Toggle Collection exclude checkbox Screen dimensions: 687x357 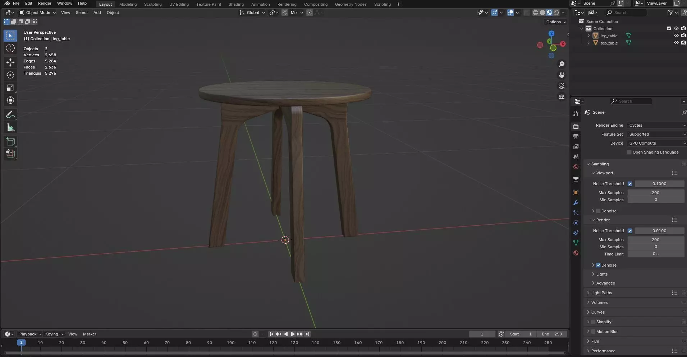pos(669,28)
